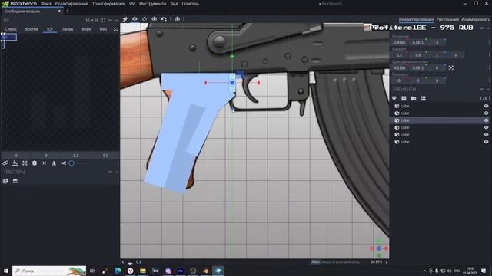Select the Запад face tab
The width and height of the screenshot is (492, 276).
pos(68,29)
